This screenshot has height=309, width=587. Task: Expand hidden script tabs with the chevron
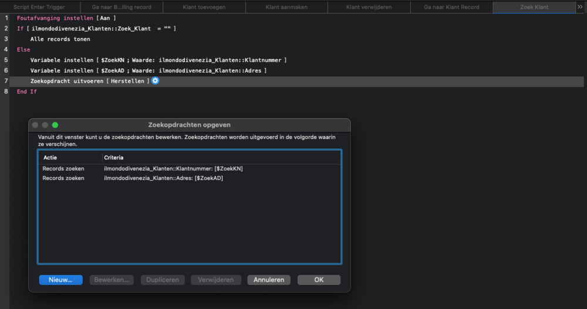point(580,7)
